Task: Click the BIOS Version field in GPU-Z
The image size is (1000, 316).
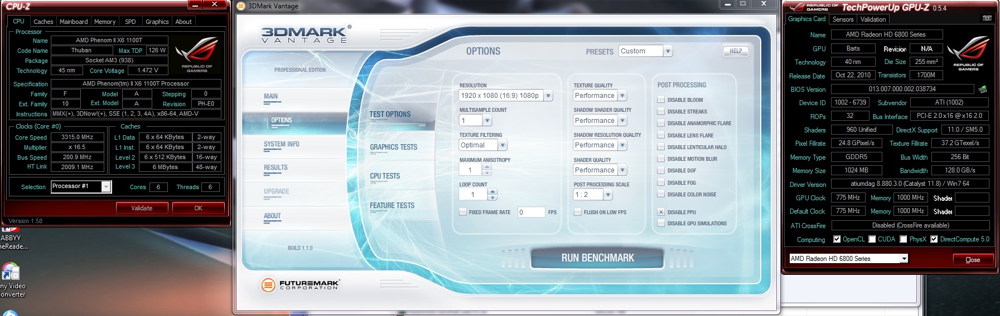Action: (x=902, y=89)
